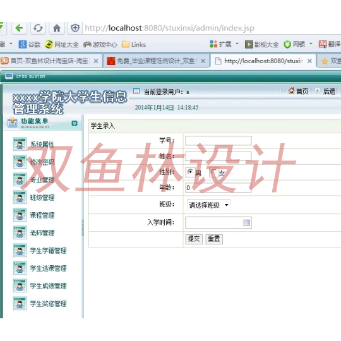Click the 老师管理 menu icon
The width and height of the screenshot is (341, 341).
pyautogui.click(x=20, y=232)
